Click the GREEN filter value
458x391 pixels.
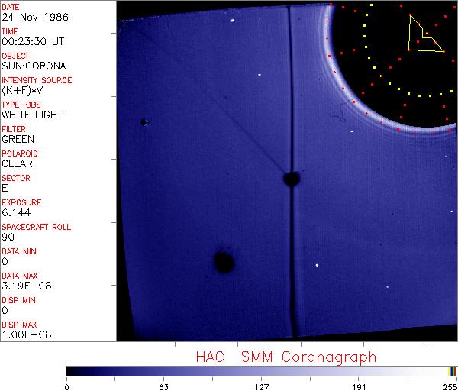[18, 139]
